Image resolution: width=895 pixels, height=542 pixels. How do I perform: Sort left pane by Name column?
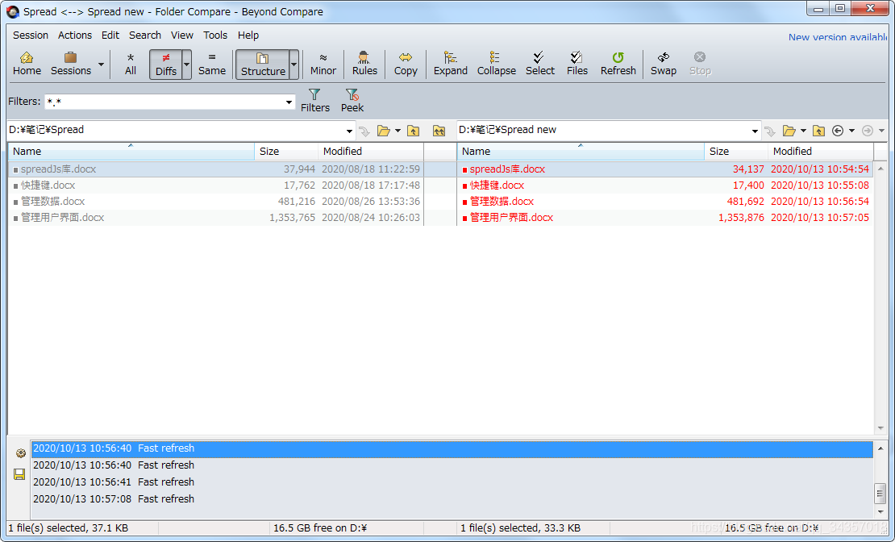pyautogui.click(x=131, y=152)
